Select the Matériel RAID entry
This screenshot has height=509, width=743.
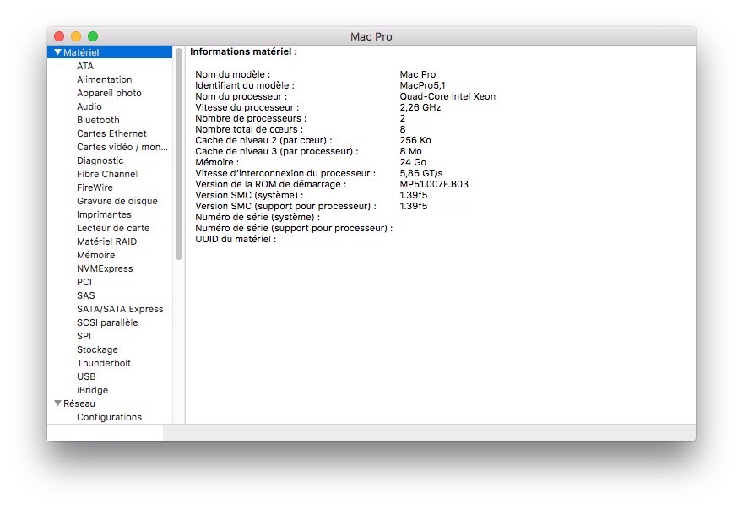(106, 241)
